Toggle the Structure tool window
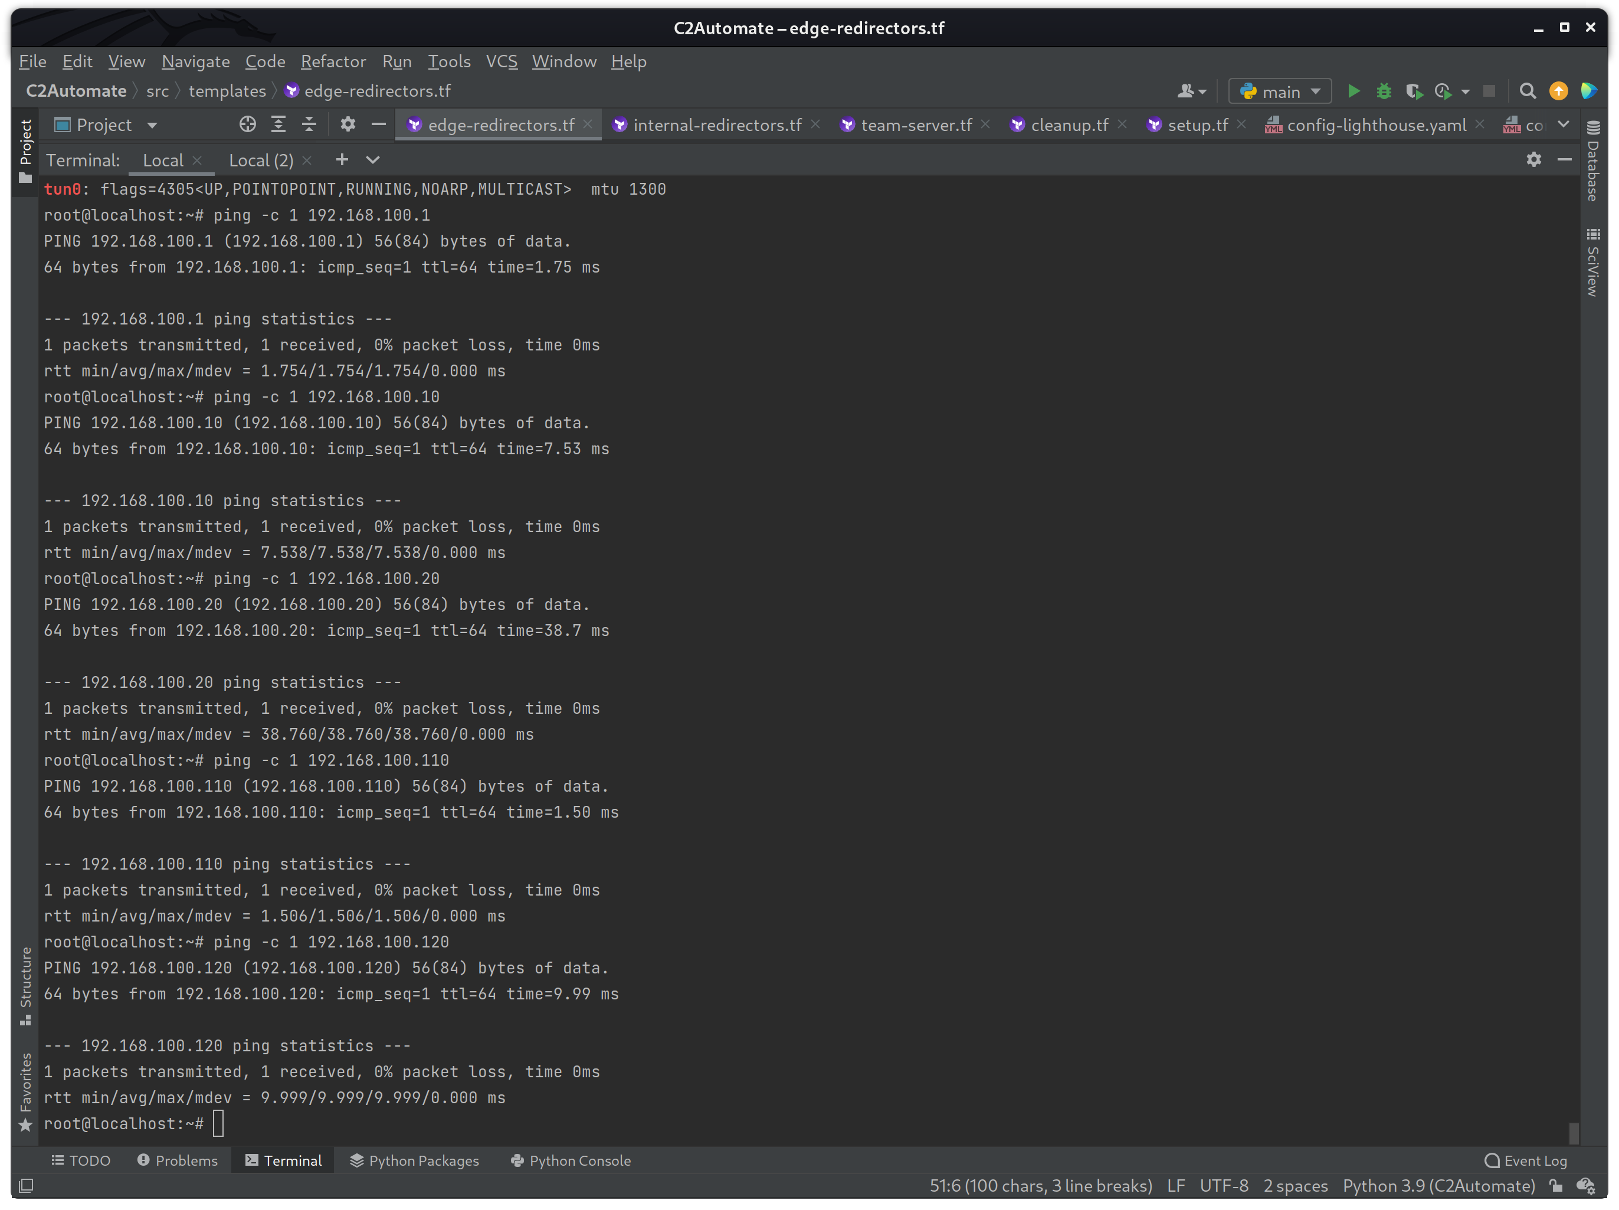The width and height of the screenshot is (1619, 1210). (x=25, y=977)
